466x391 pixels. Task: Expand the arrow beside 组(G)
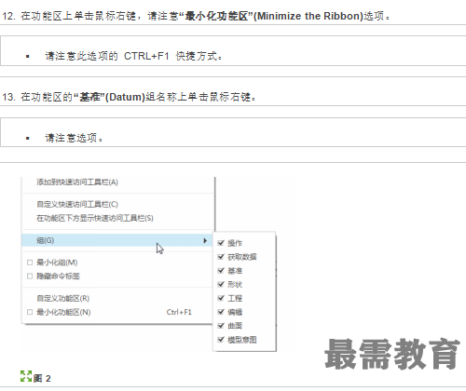pos(205,240)
